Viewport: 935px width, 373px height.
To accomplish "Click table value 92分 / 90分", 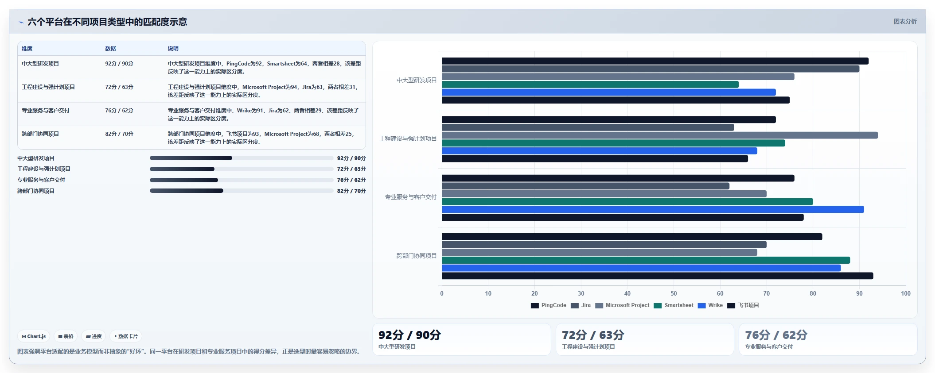I will tap(119, 64).
